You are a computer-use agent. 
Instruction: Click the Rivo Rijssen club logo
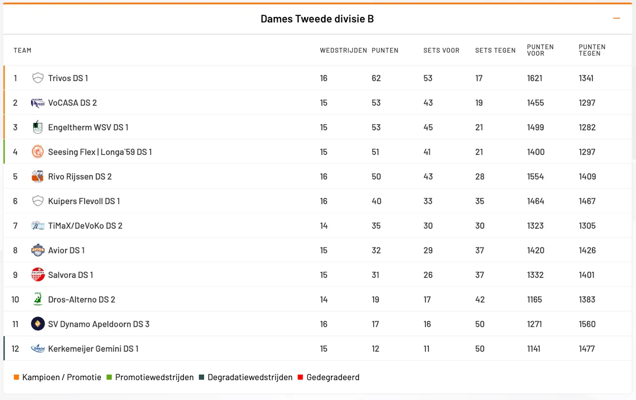[38, 176]
